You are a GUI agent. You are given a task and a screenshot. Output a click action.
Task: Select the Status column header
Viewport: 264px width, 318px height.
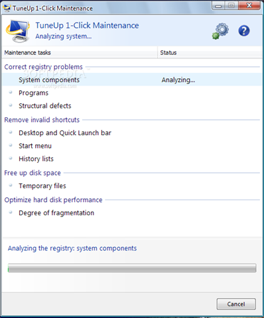210,52
